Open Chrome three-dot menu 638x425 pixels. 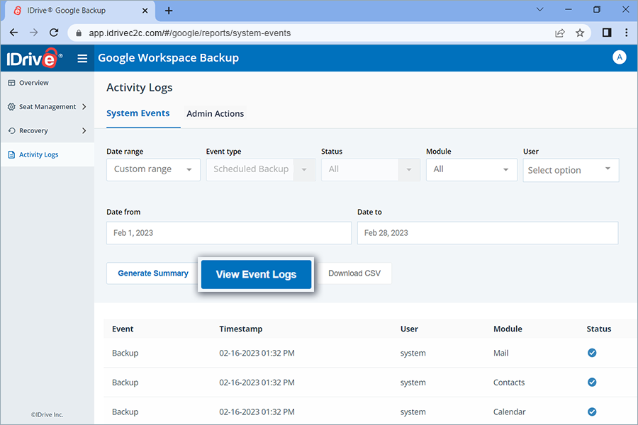pos(626,33)
